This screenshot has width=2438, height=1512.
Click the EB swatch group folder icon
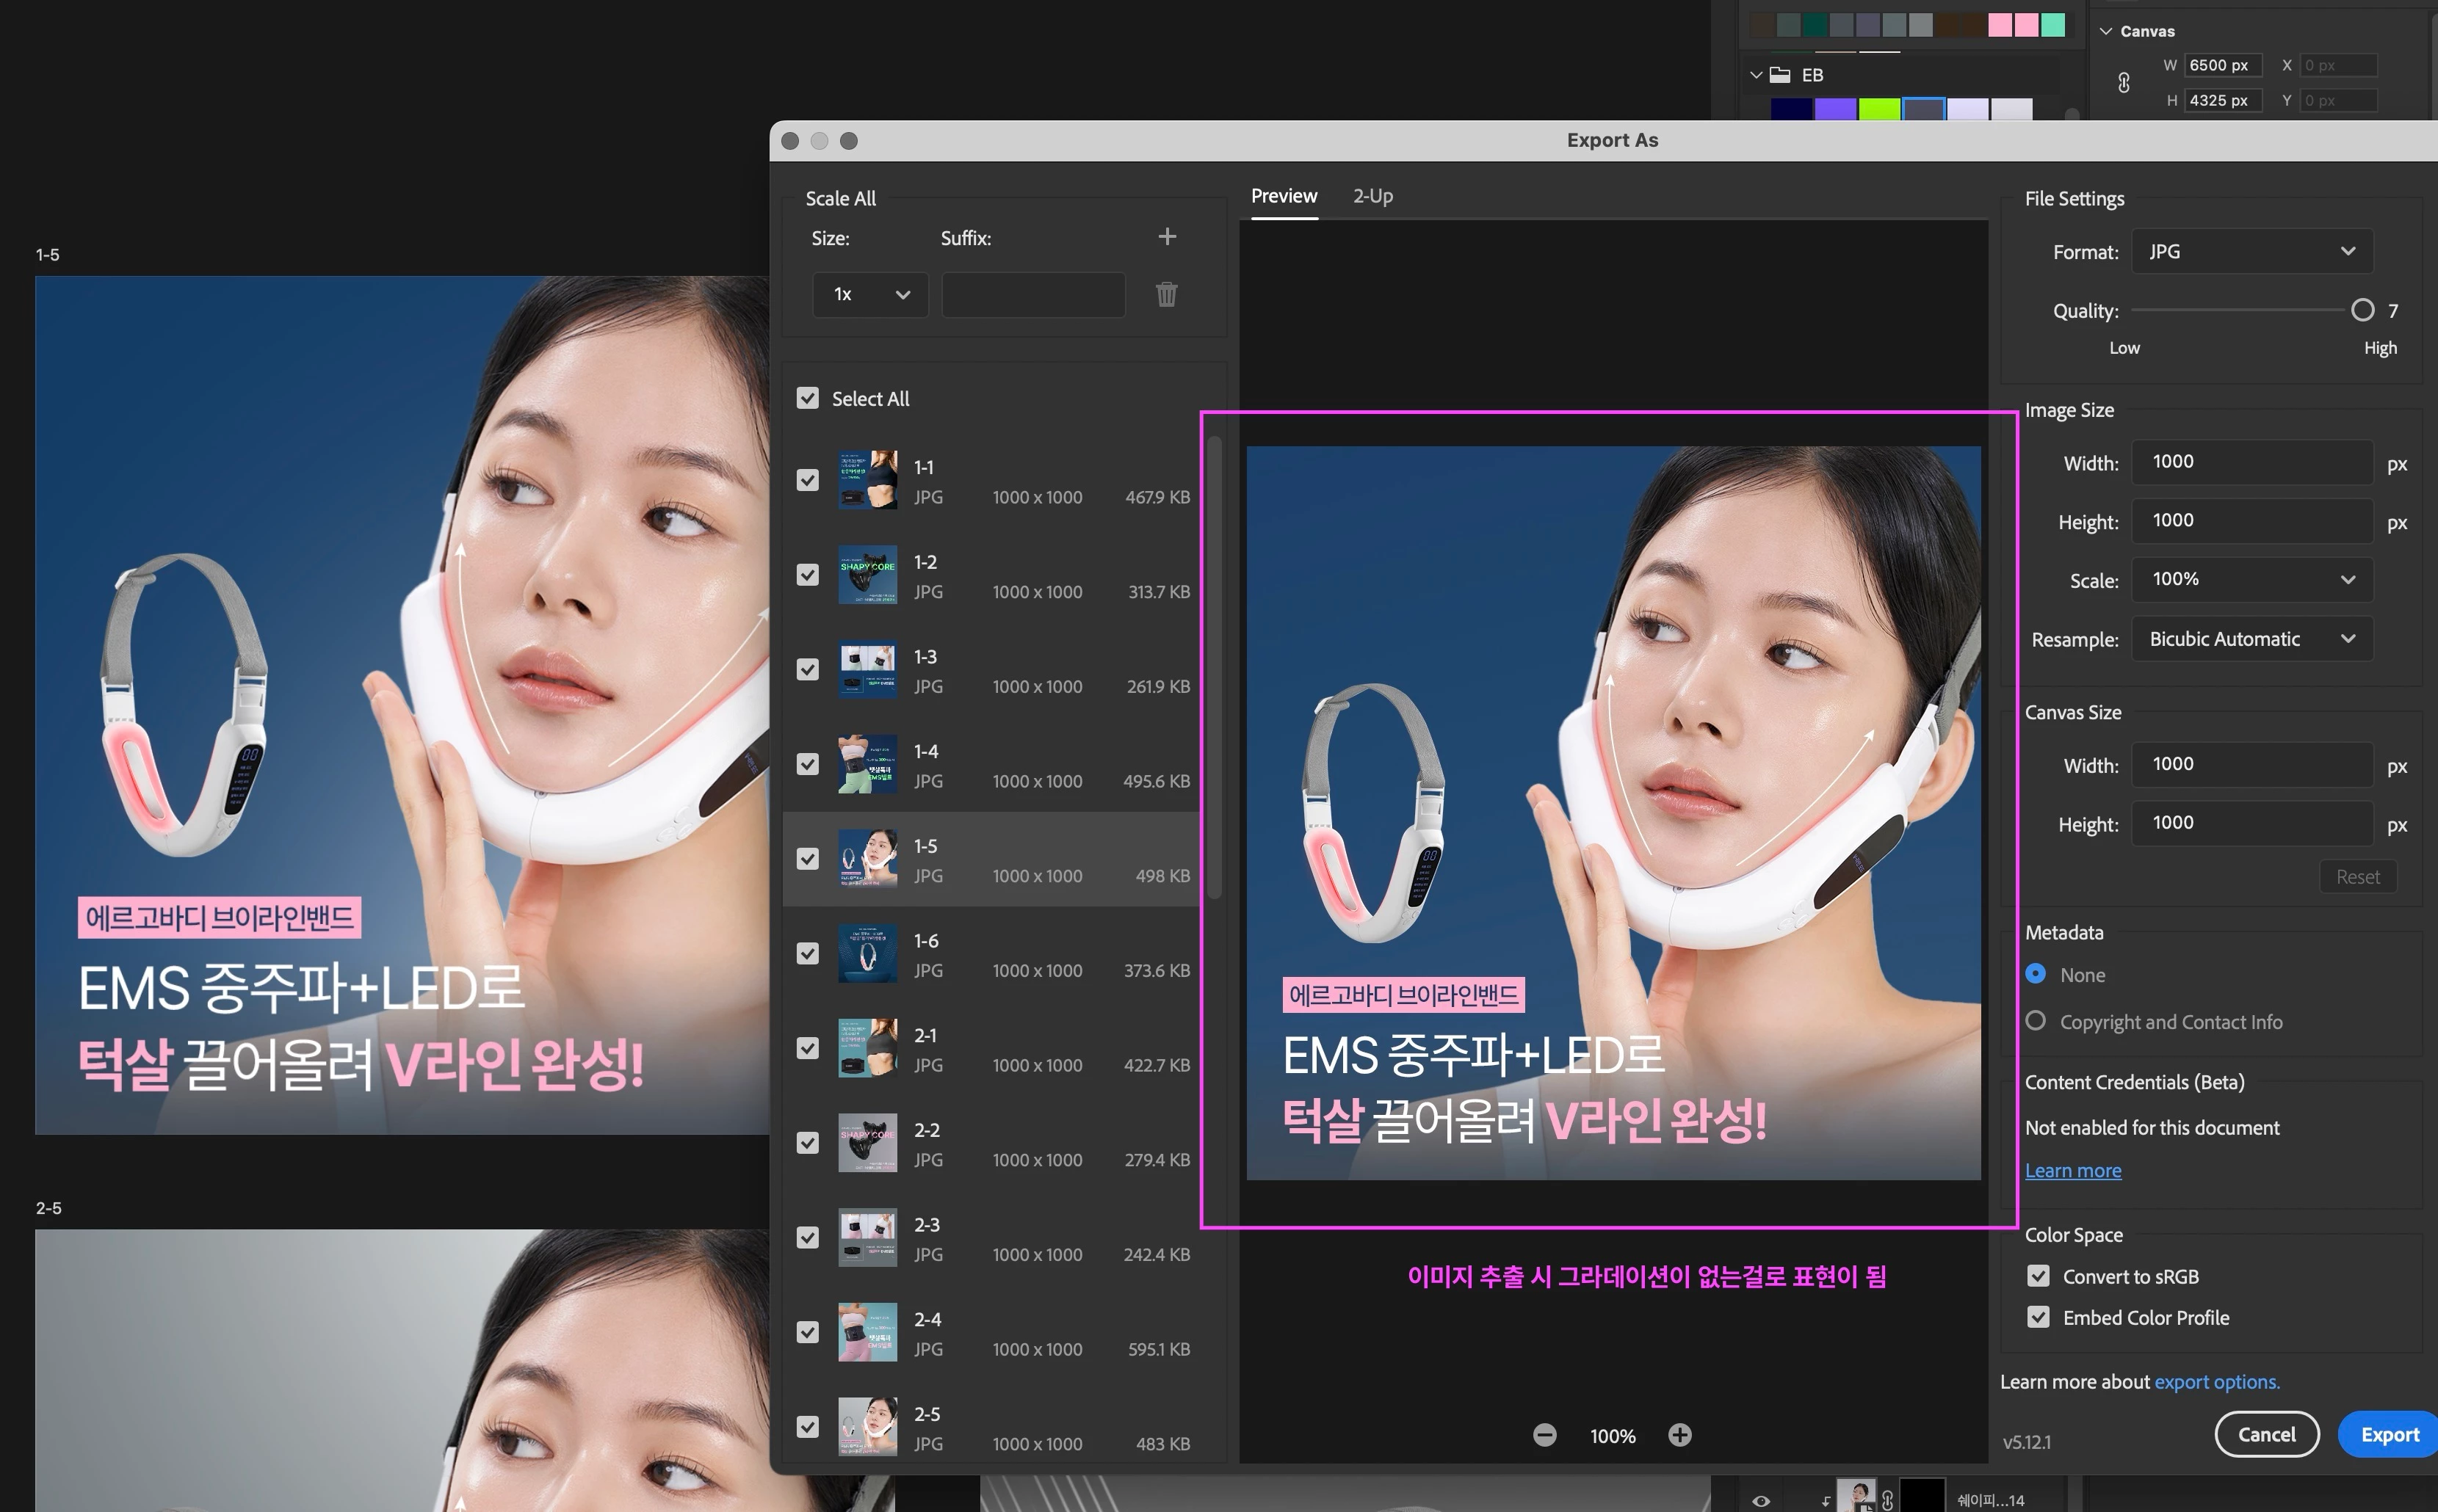1780,75
